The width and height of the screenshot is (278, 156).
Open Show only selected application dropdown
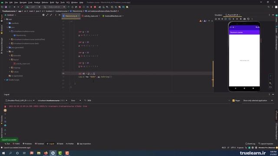(258, 101)
